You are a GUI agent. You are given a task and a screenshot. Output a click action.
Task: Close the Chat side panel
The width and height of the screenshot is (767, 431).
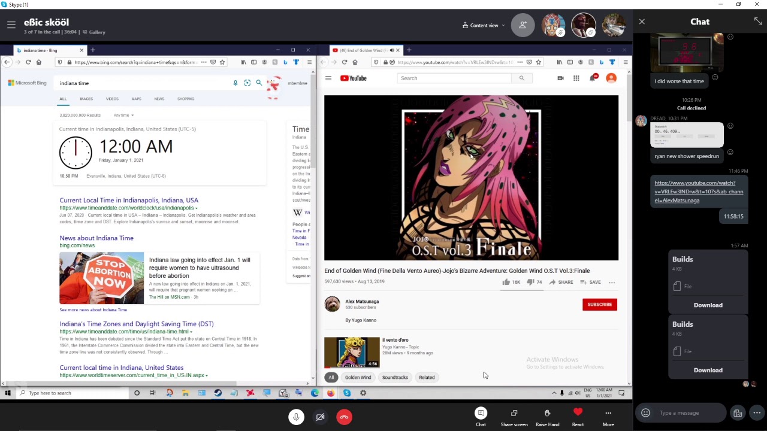tap(642, 22)
